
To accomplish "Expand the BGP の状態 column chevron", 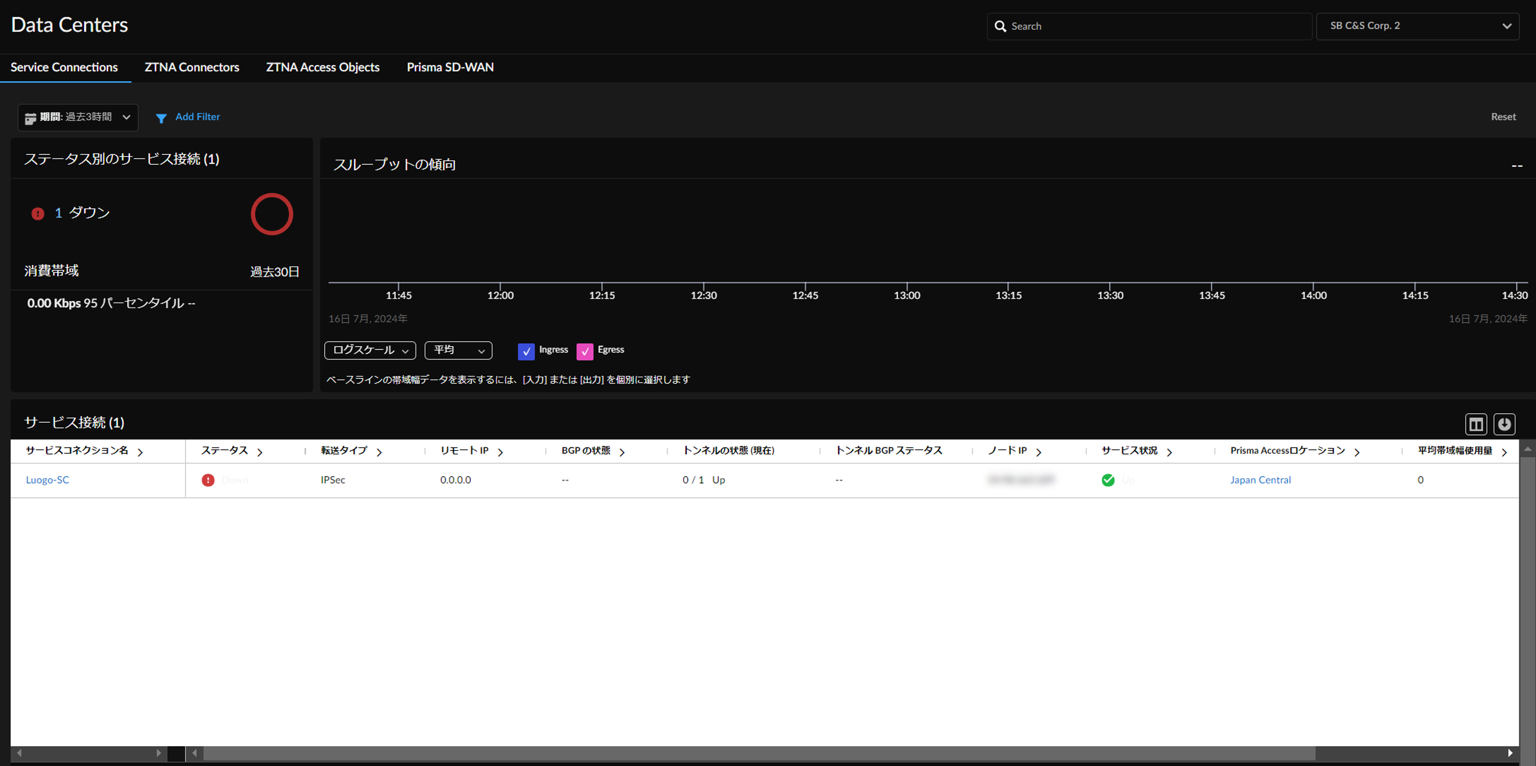I will [x=622, y=453].
